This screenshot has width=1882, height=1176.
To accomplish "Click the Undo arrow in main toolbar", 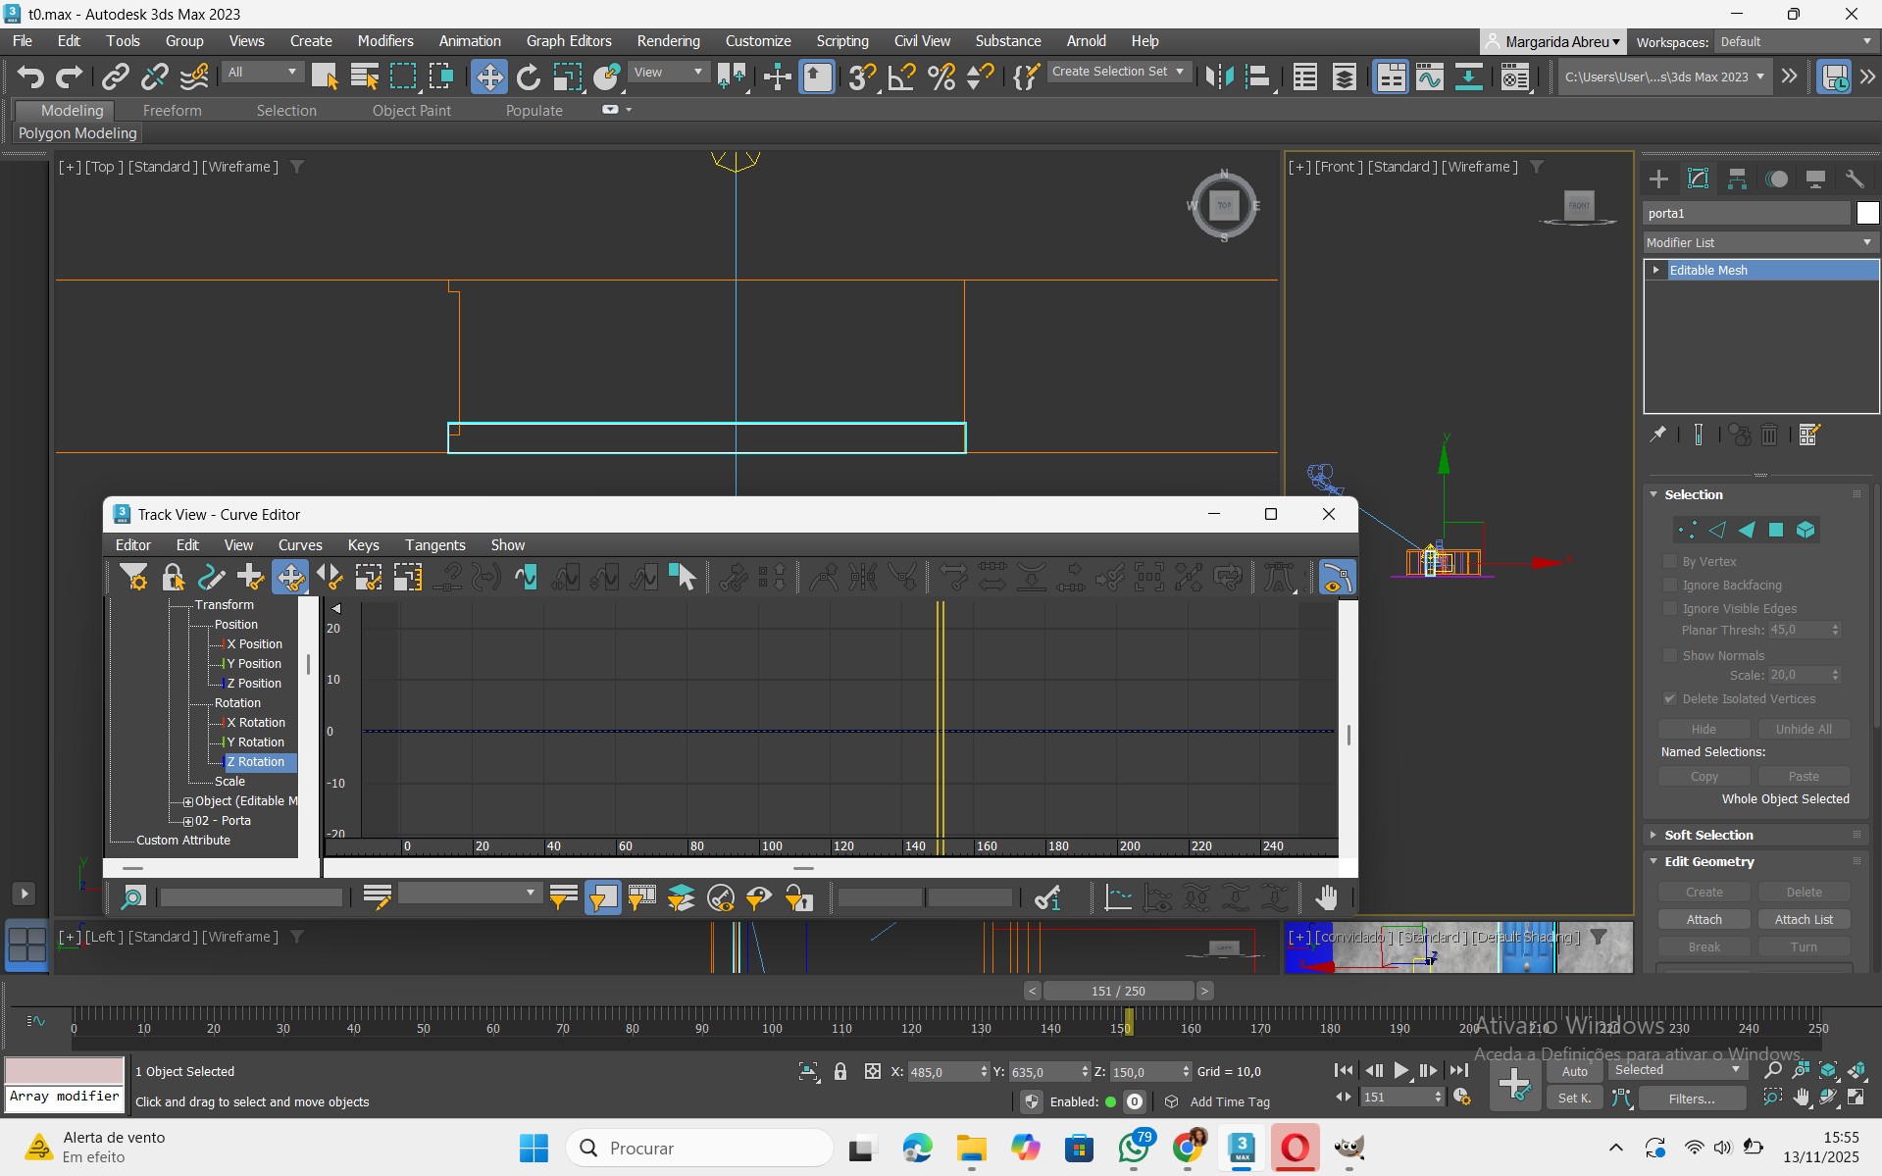I will 29,77.
